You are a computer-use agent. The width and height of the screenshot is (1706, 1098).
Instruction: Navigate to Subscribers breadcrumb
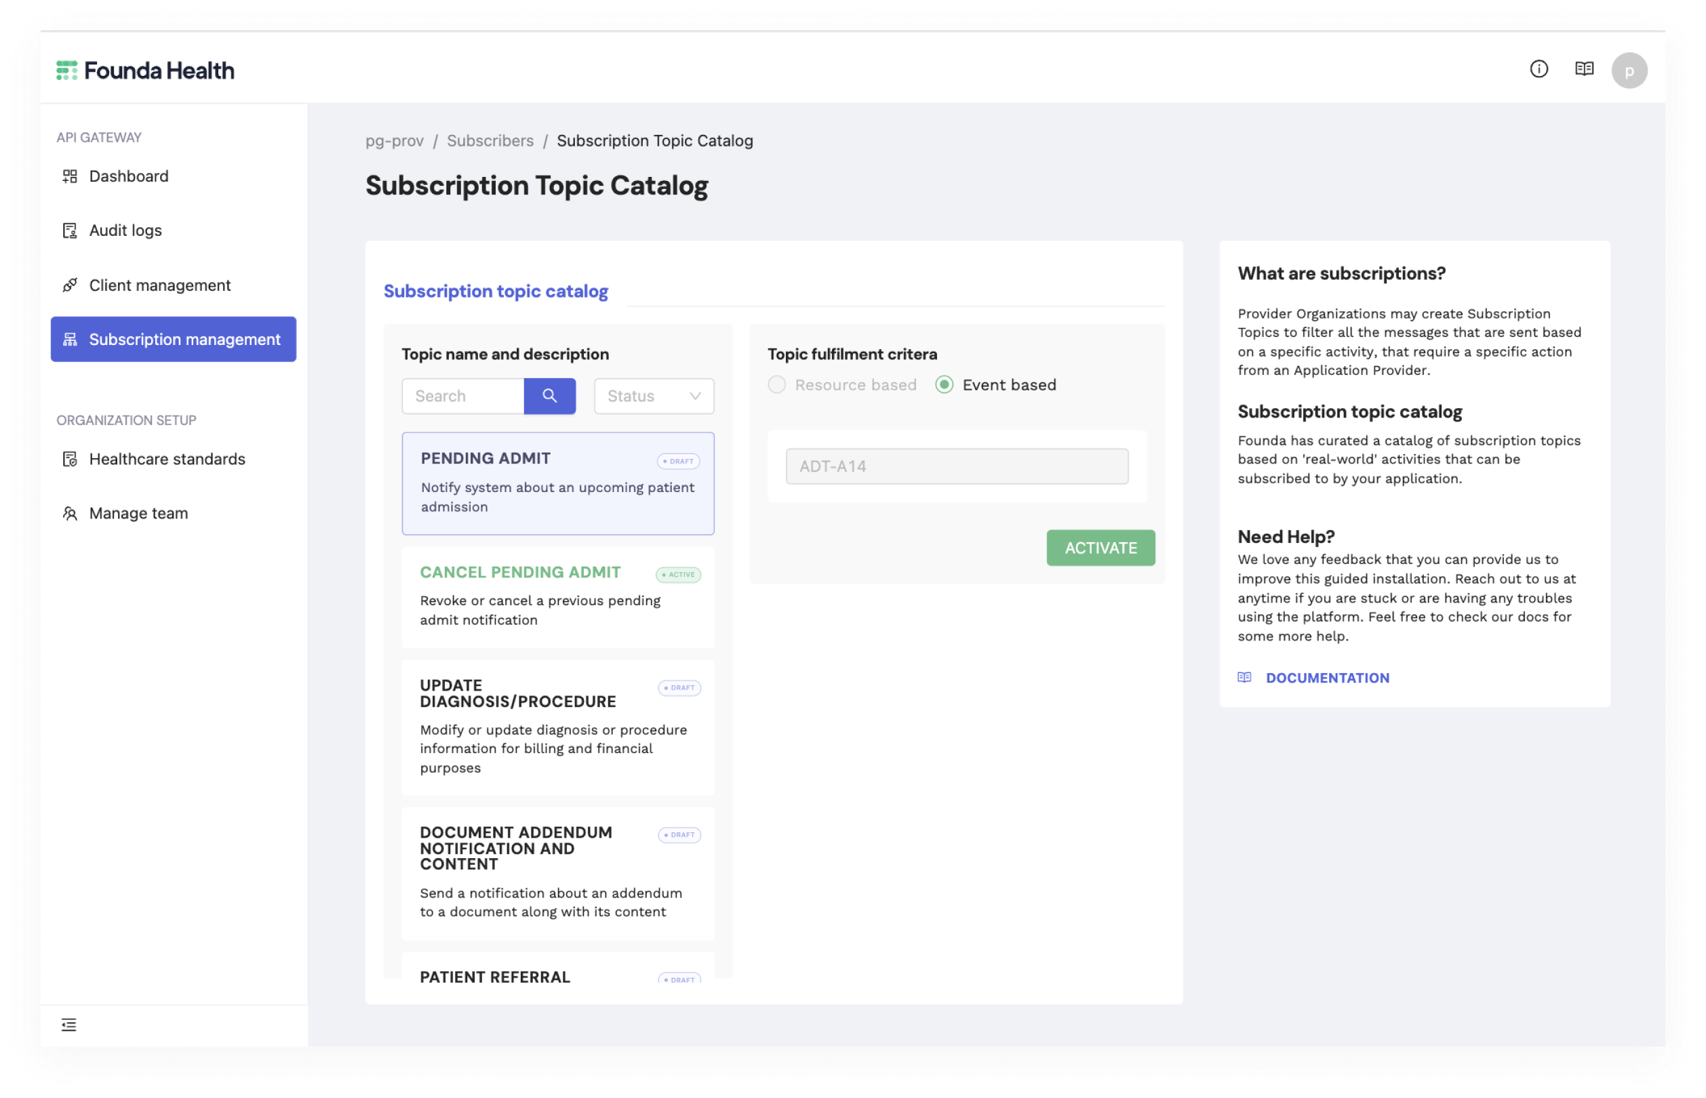point(490,140)
